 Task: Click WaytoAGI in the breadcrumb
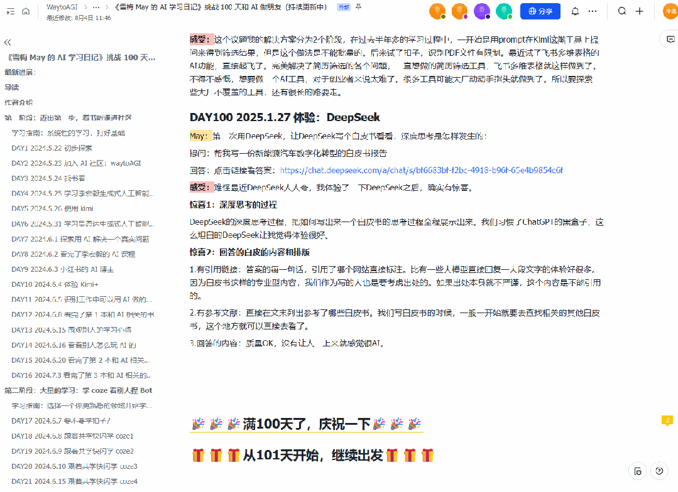[x=62, y=7]
